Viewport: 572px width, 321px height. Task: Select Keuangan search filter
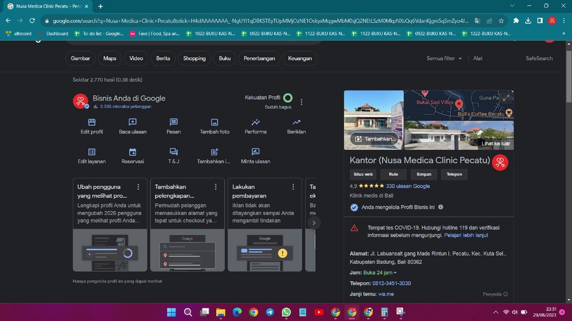[300, 58]
